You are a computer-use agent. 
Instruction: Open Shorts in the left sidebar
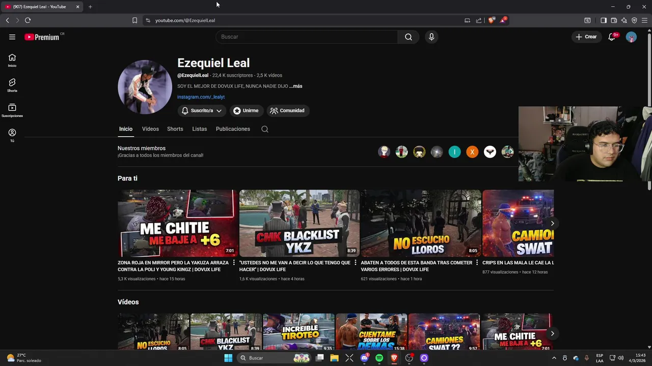tap(12, 85)
